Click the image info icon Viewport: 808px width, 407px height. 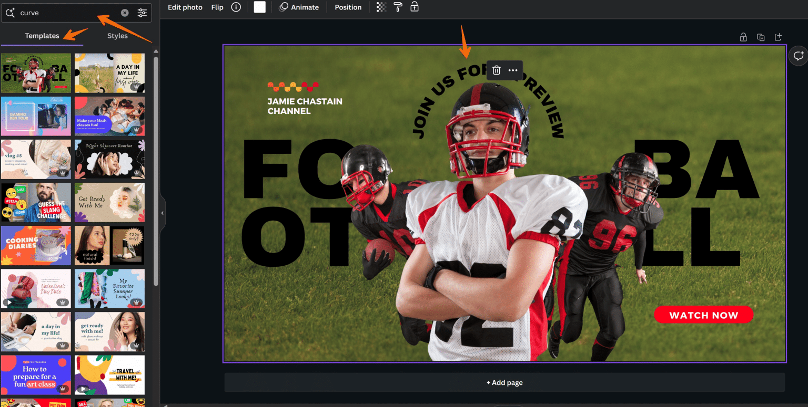236,7
